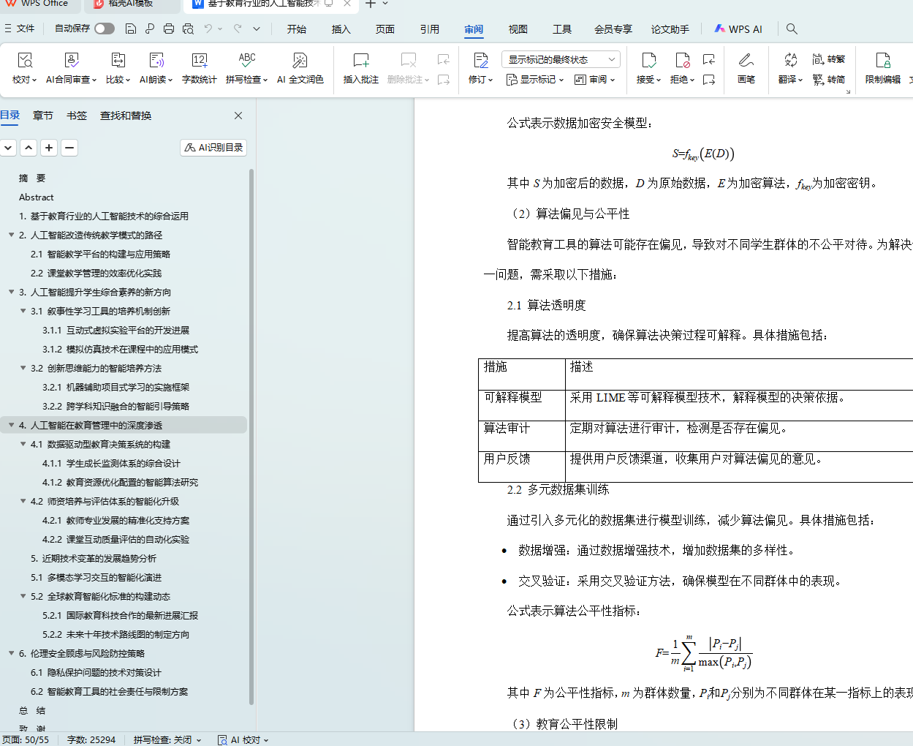This screenshot has width=913, height=746.
Task: Click the print icon in quick access bar
Action: click(169, 29)
